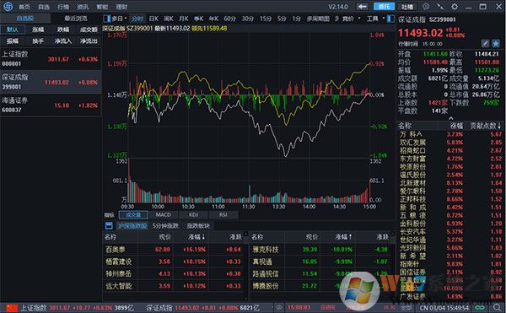
Task: Open the 首页 menu item
Action: [24, 7]
